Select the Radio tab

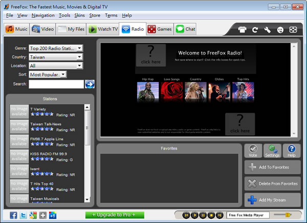pos(133,29)
